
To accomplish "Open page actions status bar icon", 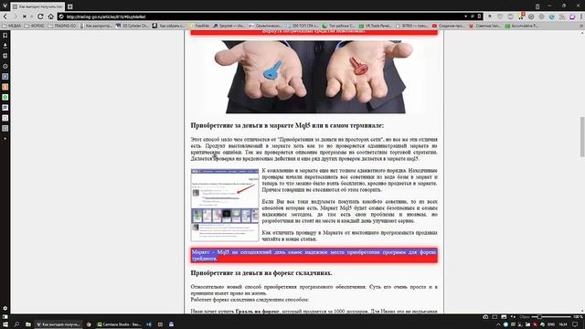I will click(x=513, y=317).
